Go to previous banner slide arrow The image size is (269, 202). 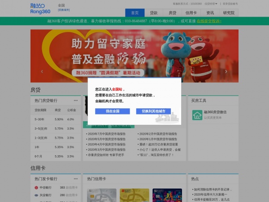pyautogui.click(x=42, y=71)
